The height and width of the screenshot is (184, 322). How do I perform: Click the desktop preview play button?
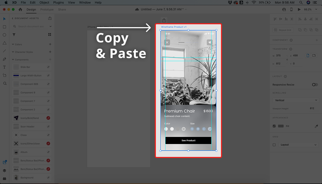pos(299,9)
